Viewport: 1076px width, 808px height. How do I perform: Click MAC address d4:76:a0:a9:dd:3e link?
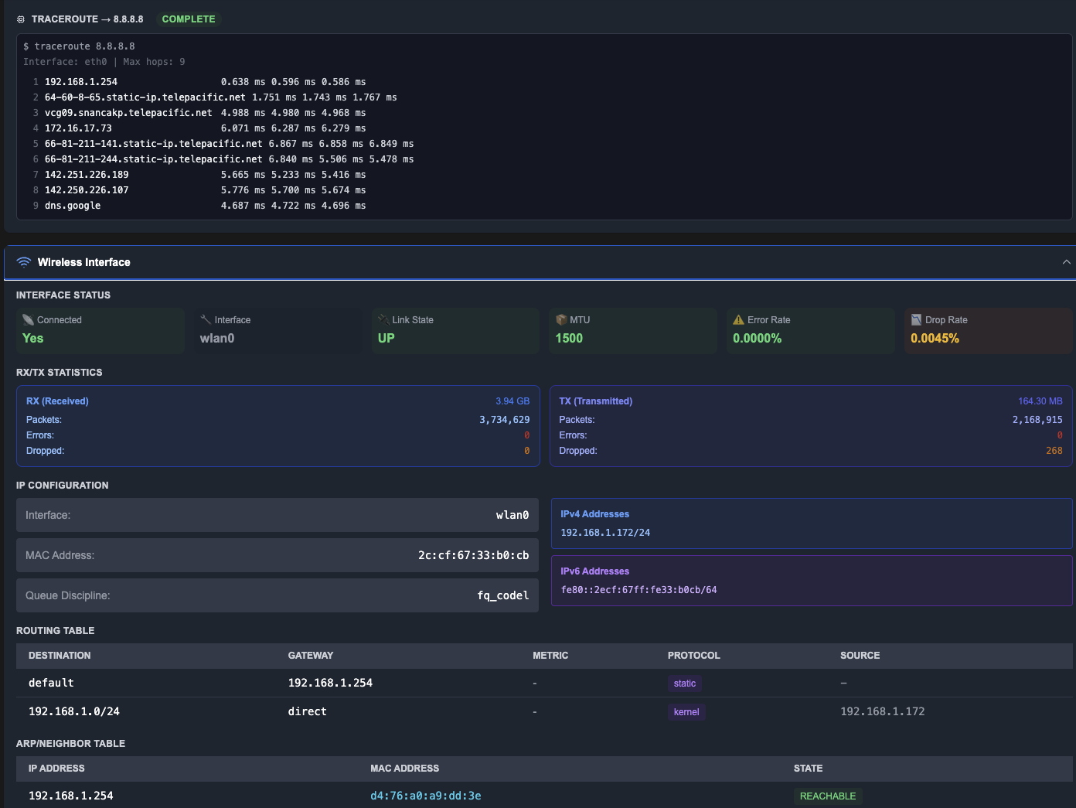pyautogui.click(x=425, y=796)
